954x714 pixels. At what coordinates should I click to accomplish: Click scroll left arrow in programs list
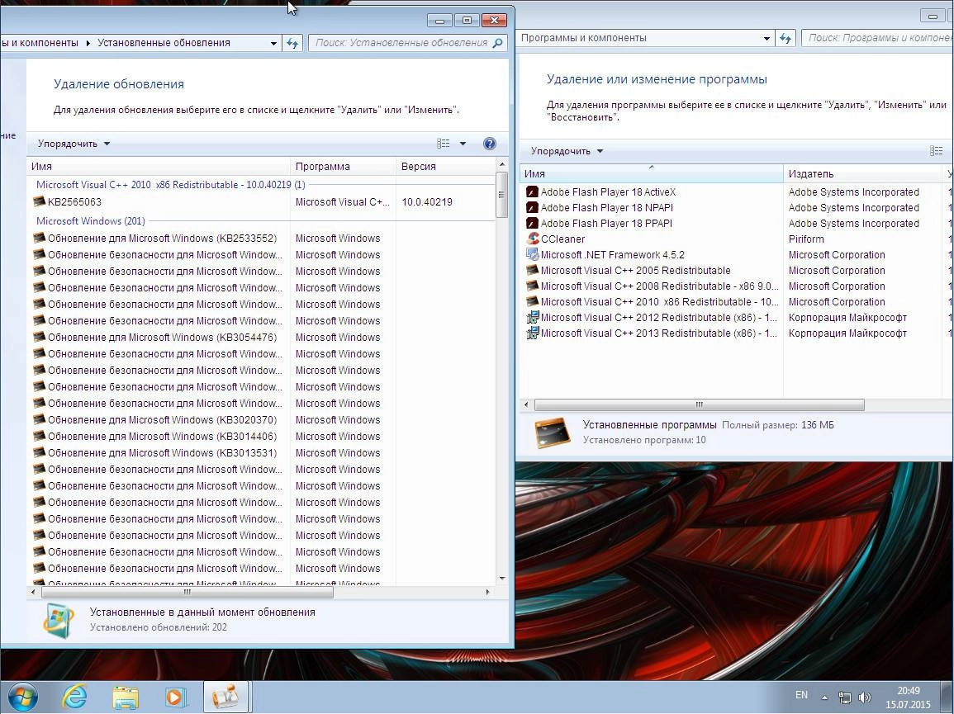526,404
